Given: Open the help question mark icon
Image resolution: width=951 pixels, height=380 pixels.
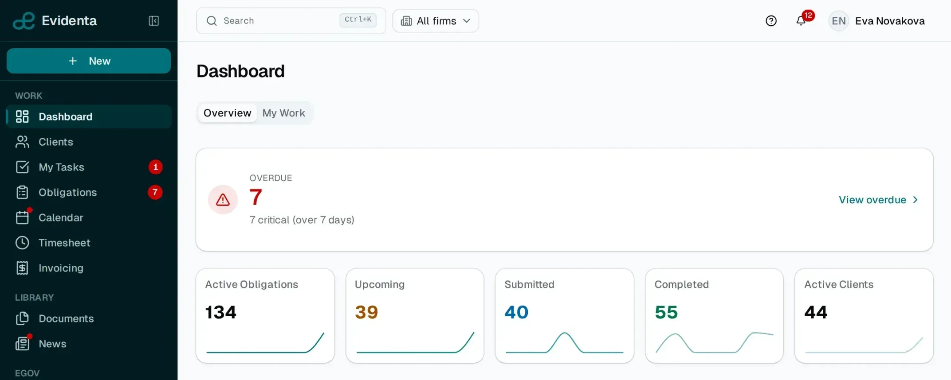Looking at the screenshot, I should click(x=771, y=21).
